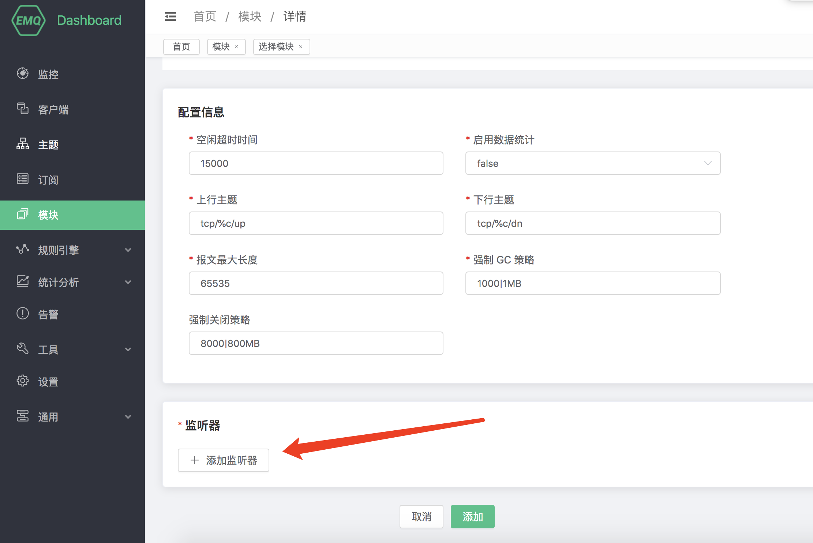Expand 通用 sidebar submenu
Viewport: 813px width, 543px height.
pyautogui.click(x=128, y=417)
